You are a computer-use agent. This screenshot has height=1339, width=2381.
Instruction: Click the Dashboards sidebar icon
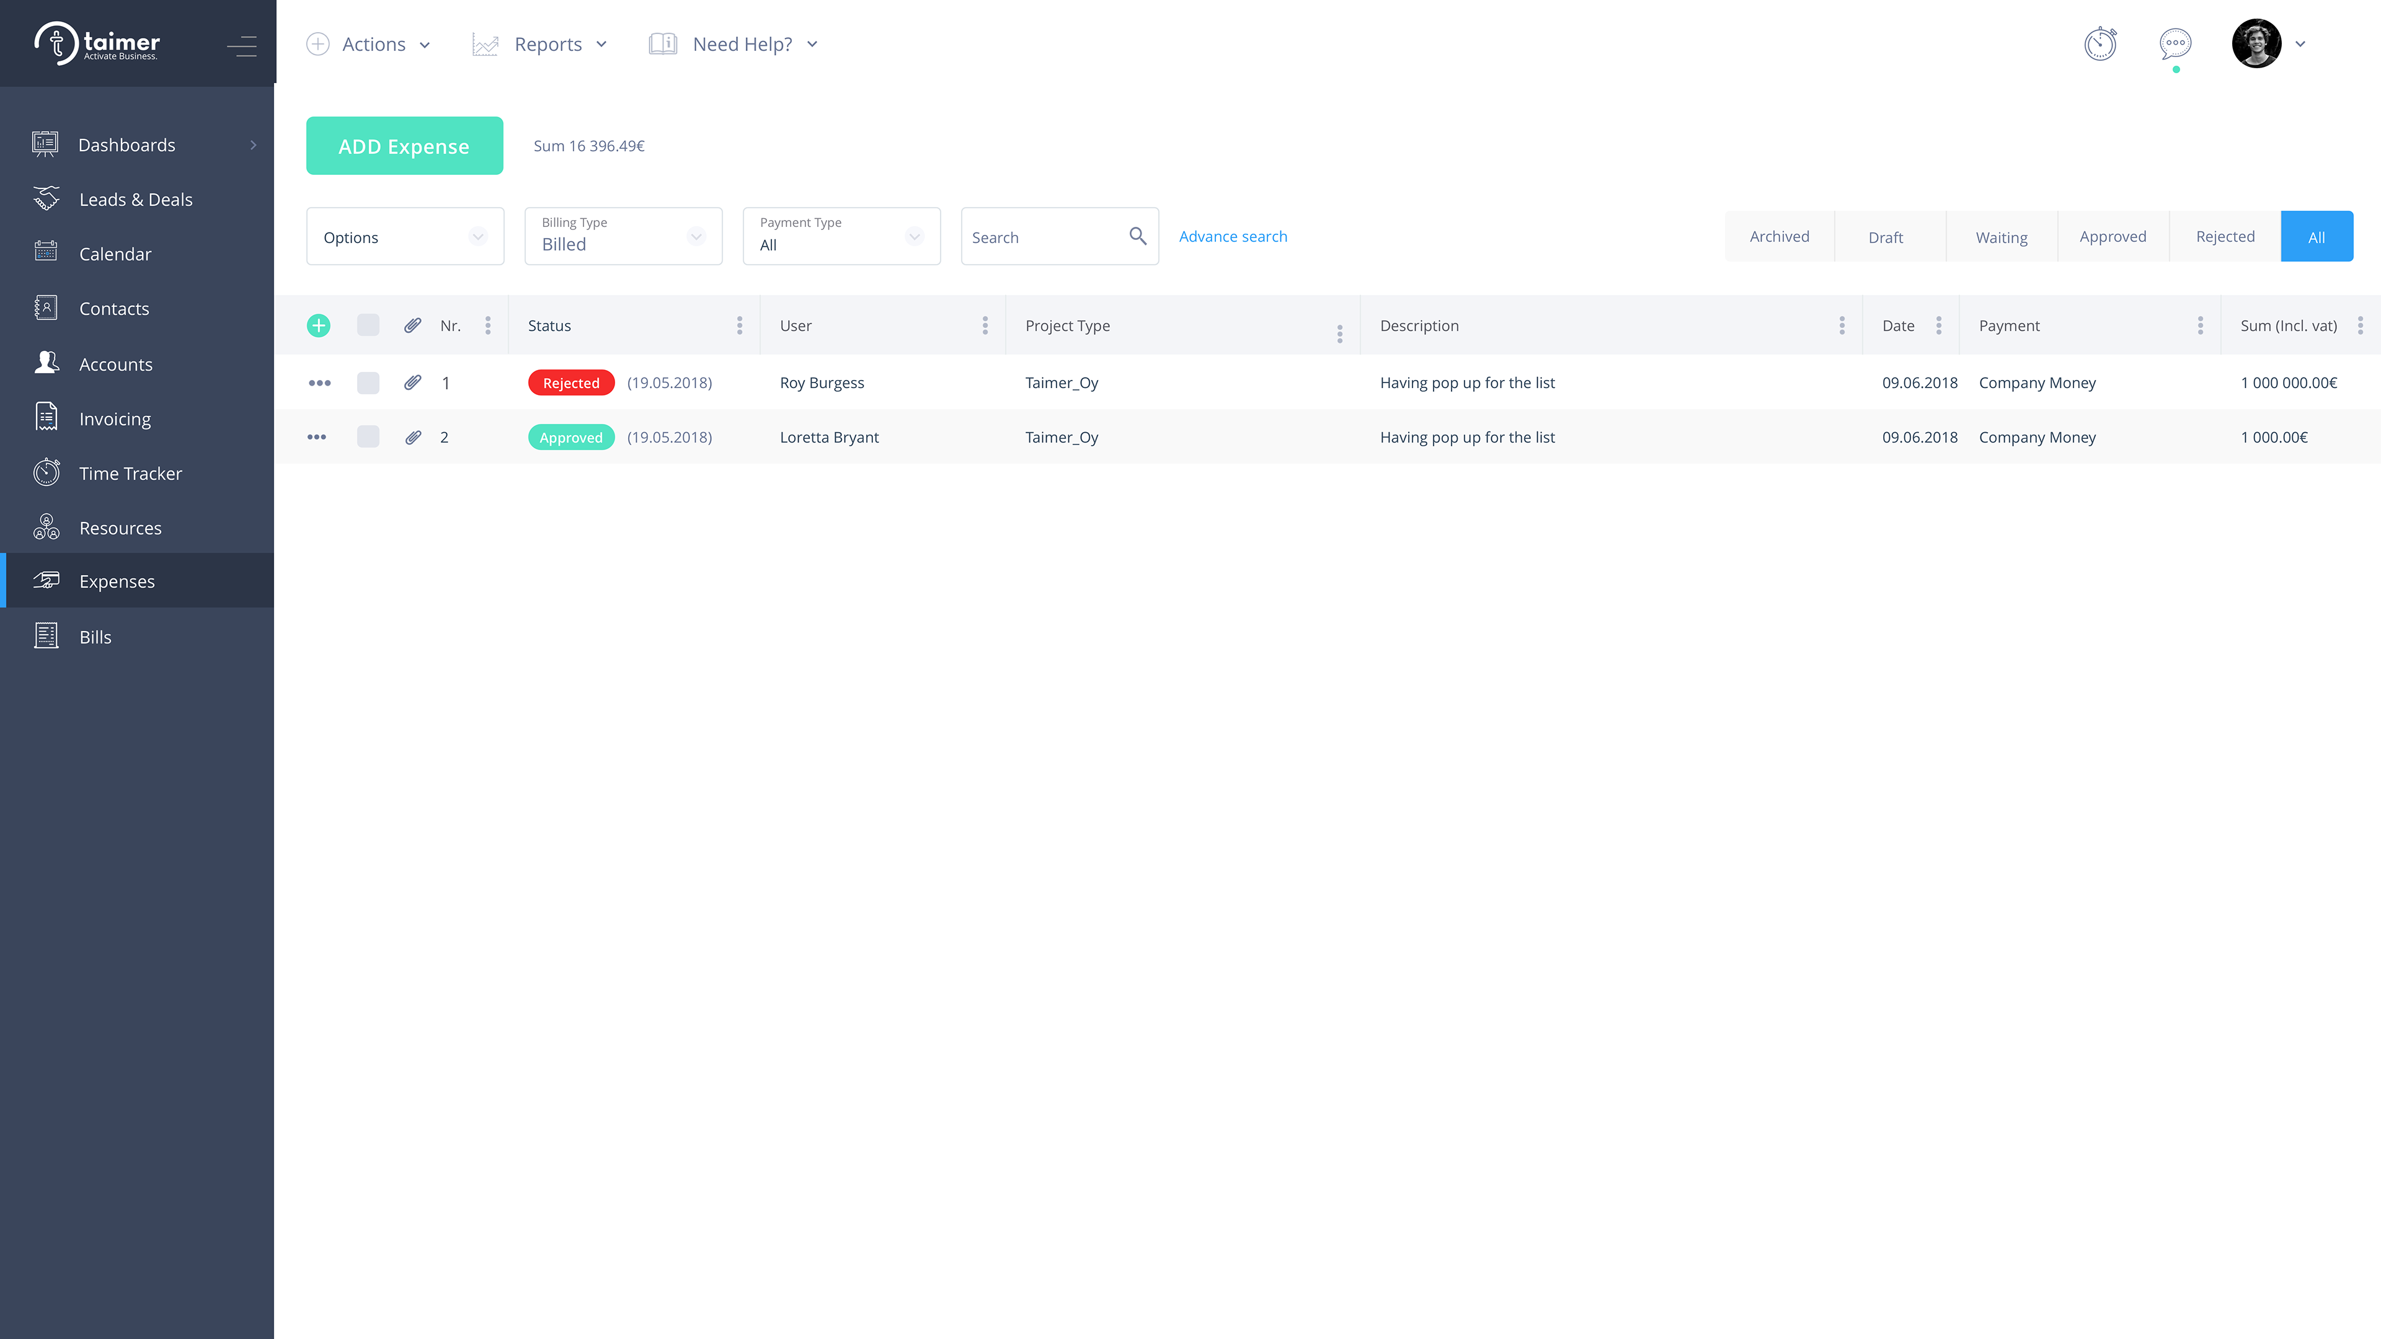[45, 144]
